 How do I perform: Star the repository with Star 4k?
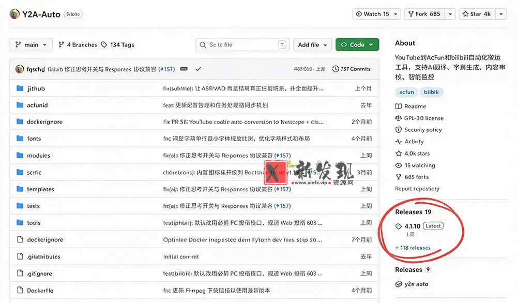(x=477, y=14)
